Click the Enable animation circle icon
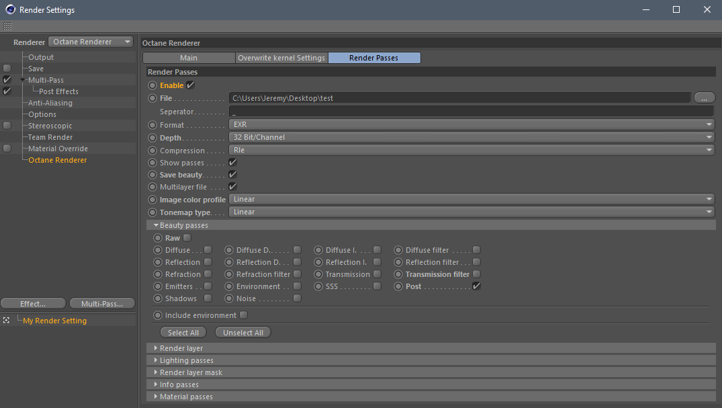The image size is (722, 408). coord(152,85)
